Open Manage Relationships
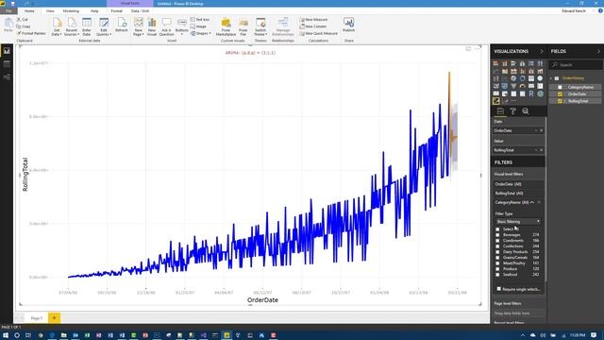The height and width of the screenshot is (340, 604). pos(283,26)
